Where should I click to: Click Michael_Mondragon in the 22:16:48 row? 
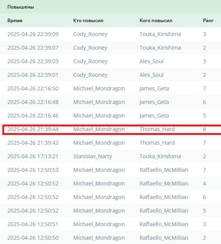click(99, 102)
